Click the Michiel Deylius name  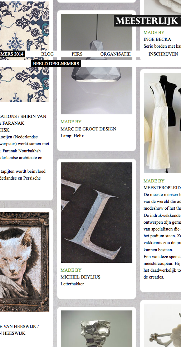(80, 277)
